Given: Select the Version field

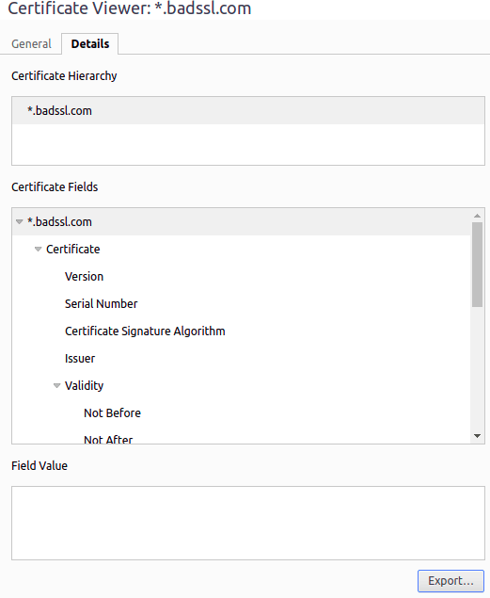Looking at the screenshot, I should click(x=84, y=277).
